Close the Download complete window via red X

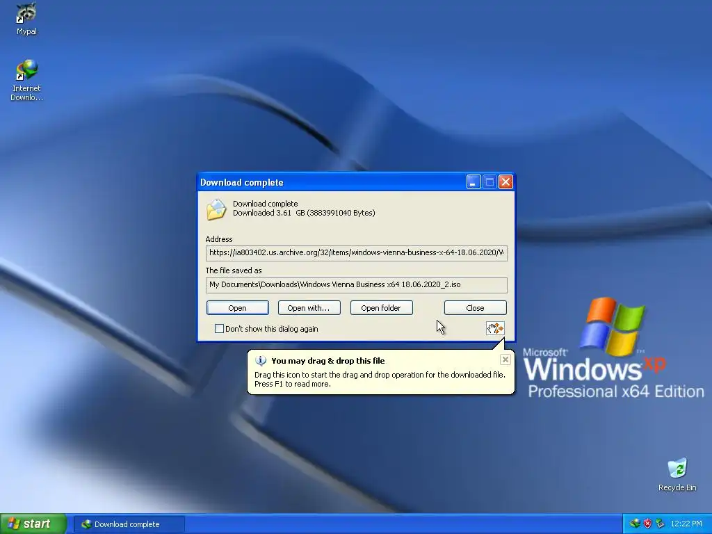tap(505, 182)
